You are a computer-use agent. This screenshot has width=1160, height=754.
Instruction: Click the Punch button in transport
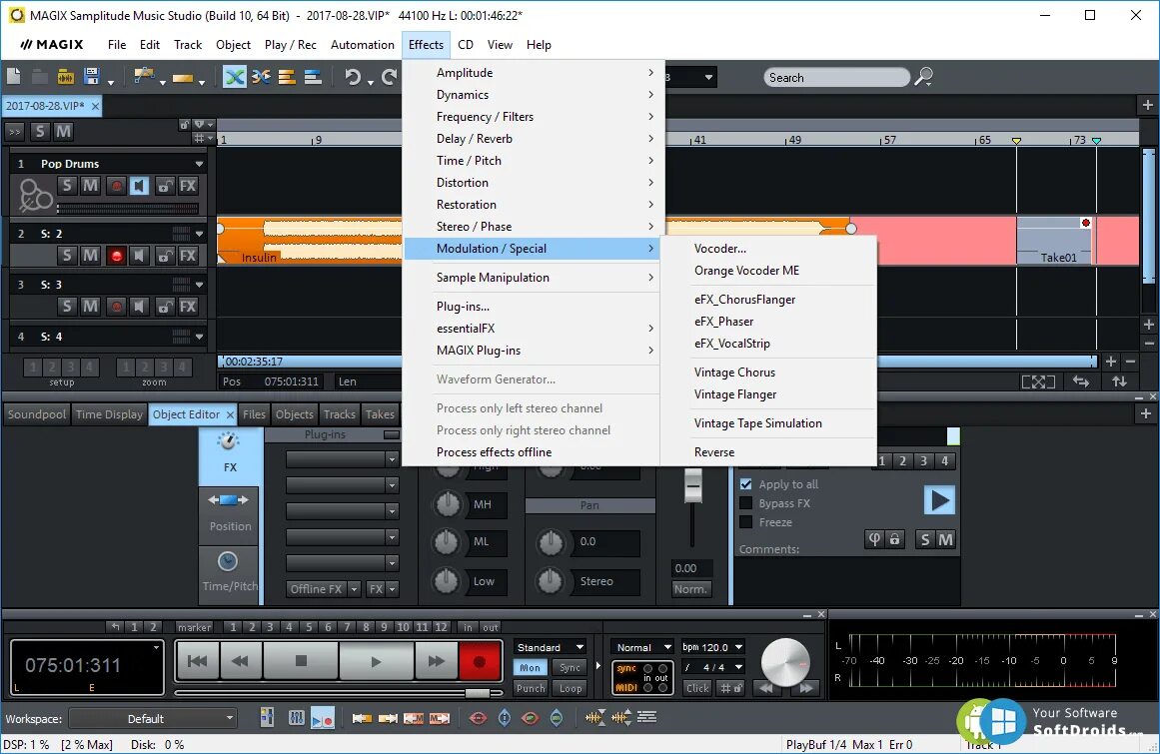point(531,688)
